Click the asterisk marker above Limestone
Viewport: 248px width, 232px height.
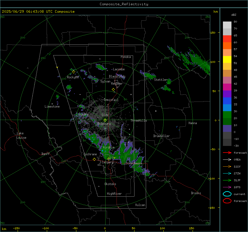tap(52, 104)
